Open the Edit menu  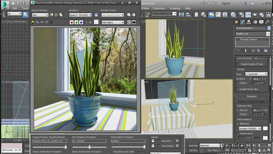[x=15, y=8]
